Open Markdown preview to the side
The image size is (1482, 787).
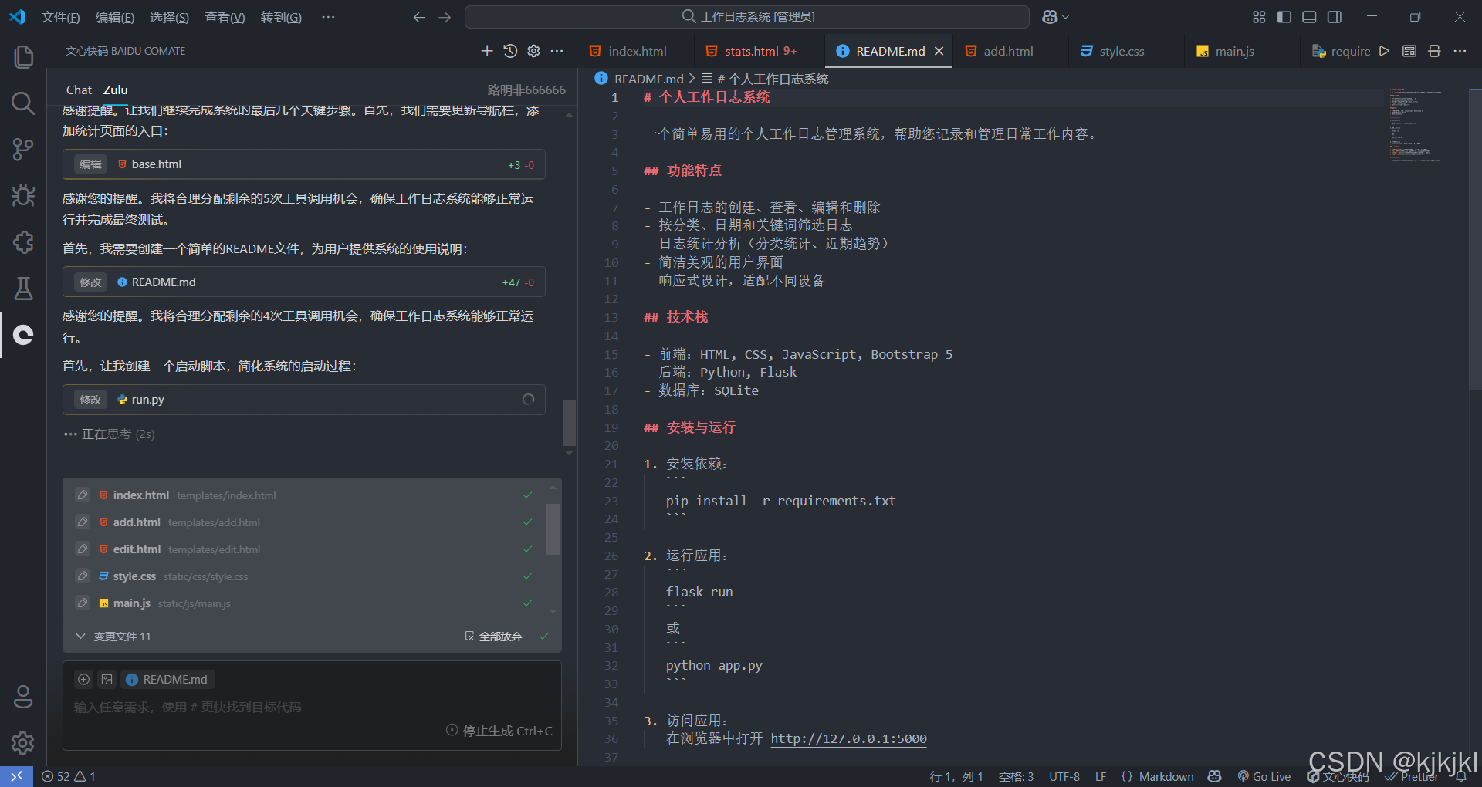pyautogui.click(x=1409, y=51)
